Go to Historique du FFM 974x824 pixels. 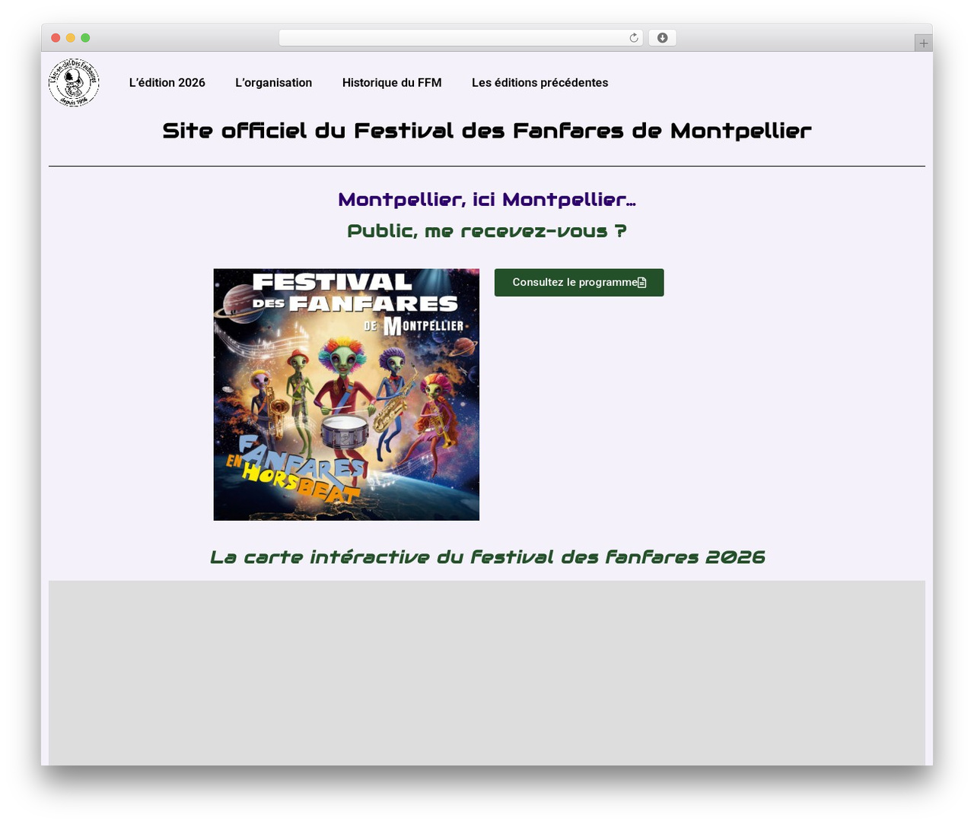pos(392,83)
